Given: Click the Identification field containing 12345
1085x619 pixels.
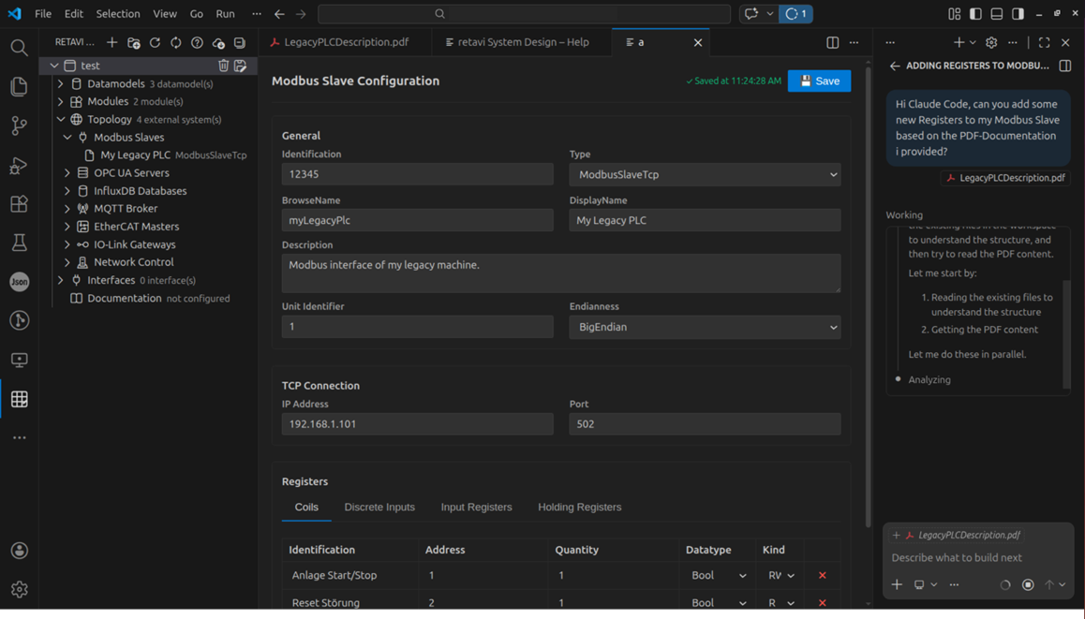Looking at the screenshot, I should tap(417, 174).
